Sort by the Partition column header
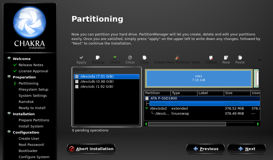The image size is (273, 160). pos(157,93)
